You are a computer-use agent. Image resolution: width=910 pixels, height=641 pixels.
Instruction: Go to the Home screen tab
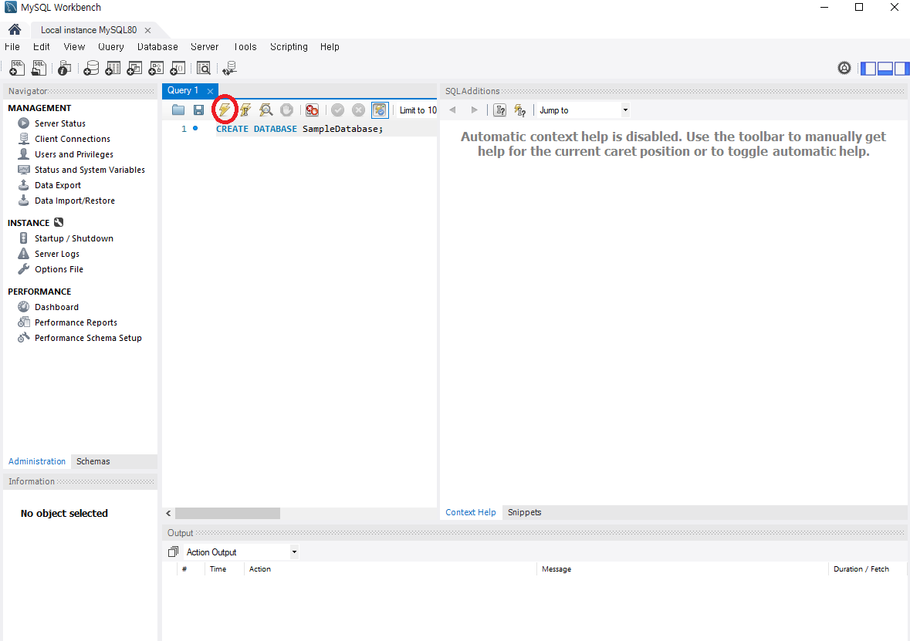click(15, 29)
